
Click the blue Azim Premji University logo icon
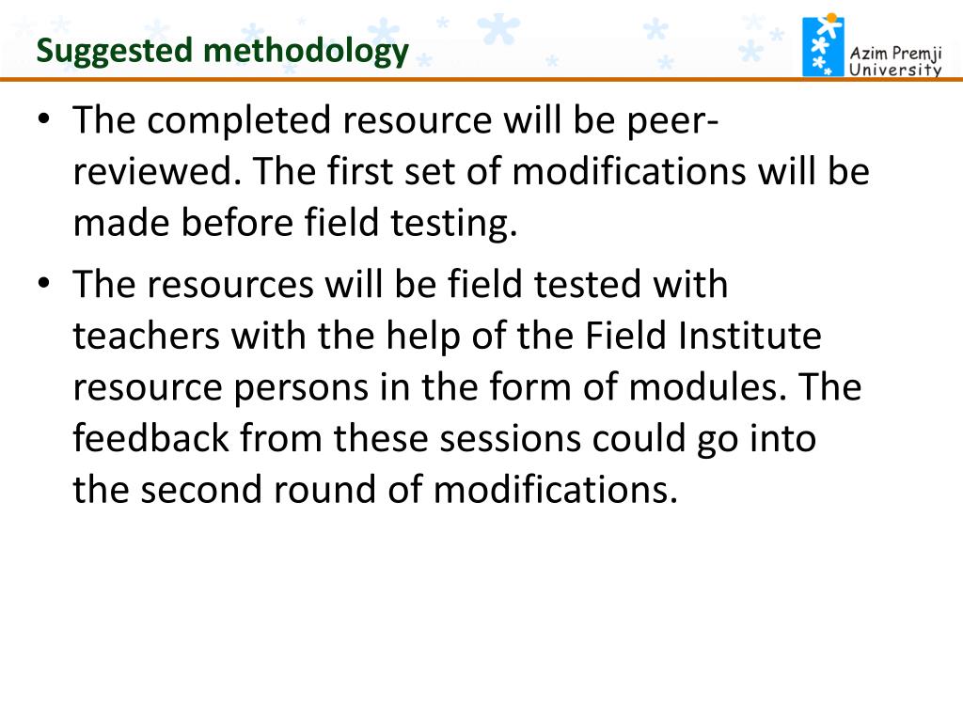point(823,47)
